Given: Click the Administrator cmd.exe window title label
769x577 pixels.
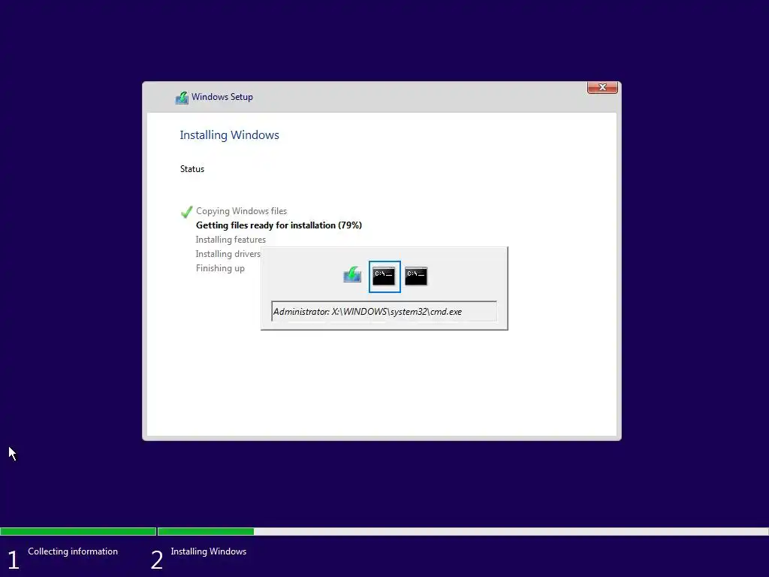Looking at the screenshot, I should (x=384, y=312).
